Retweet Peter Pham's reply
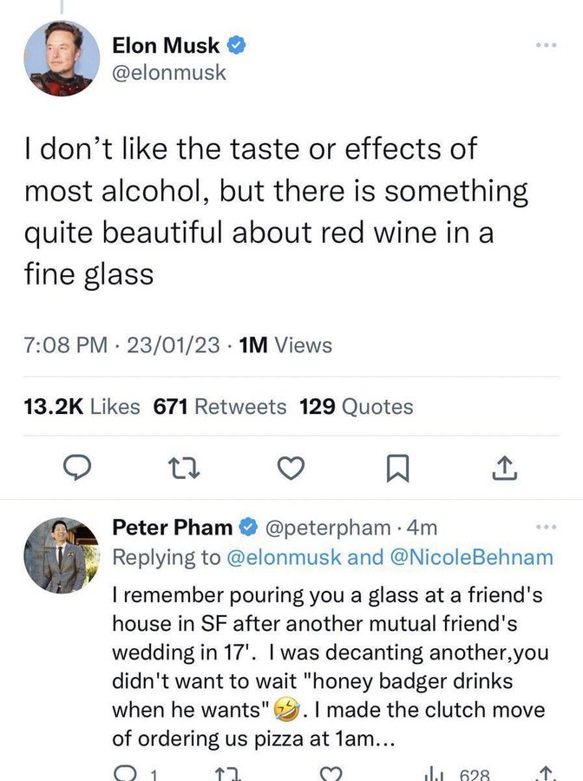 [228, 773]
